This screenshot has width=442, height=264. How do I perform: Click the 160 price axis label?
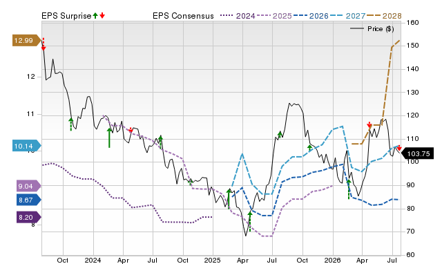point(413,22)
